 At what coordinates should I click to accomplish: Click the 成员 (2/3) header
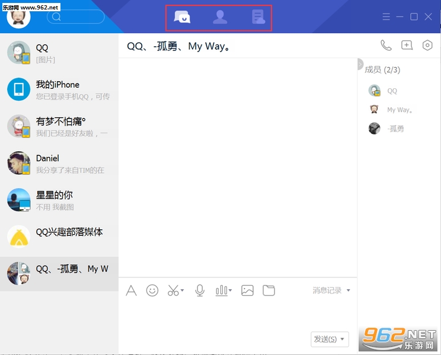click(x=382, y=69)
